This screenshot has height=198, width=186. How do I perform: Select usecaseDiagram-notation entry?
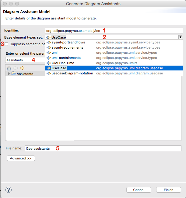point(114,73)
